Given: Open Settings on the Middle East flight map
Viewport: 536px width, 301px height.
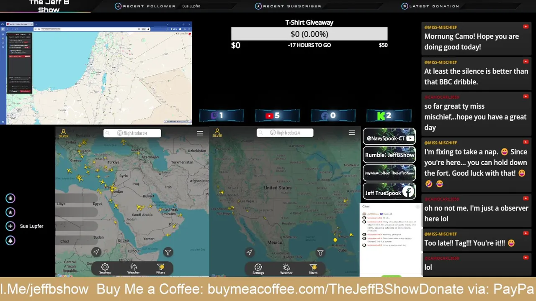Looking at the screenshot, I should [105, 268].
